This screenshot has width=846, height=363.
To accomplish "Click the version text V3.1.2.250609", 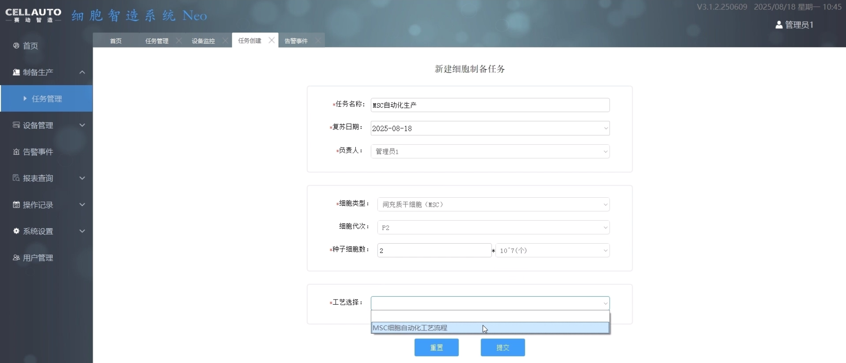I will point(722,7).
